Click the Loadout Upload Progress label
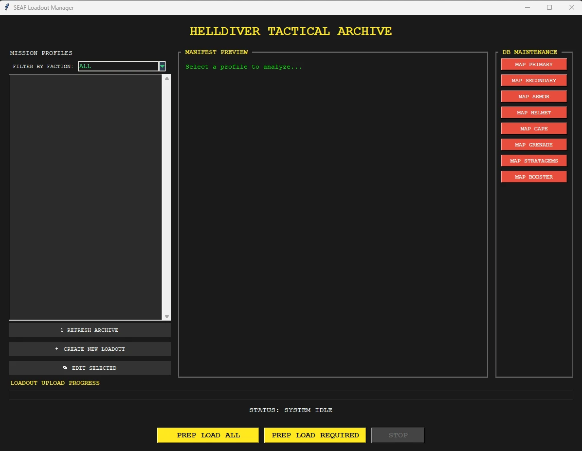This screenshot has height=451, width=582. click(55, 383)
